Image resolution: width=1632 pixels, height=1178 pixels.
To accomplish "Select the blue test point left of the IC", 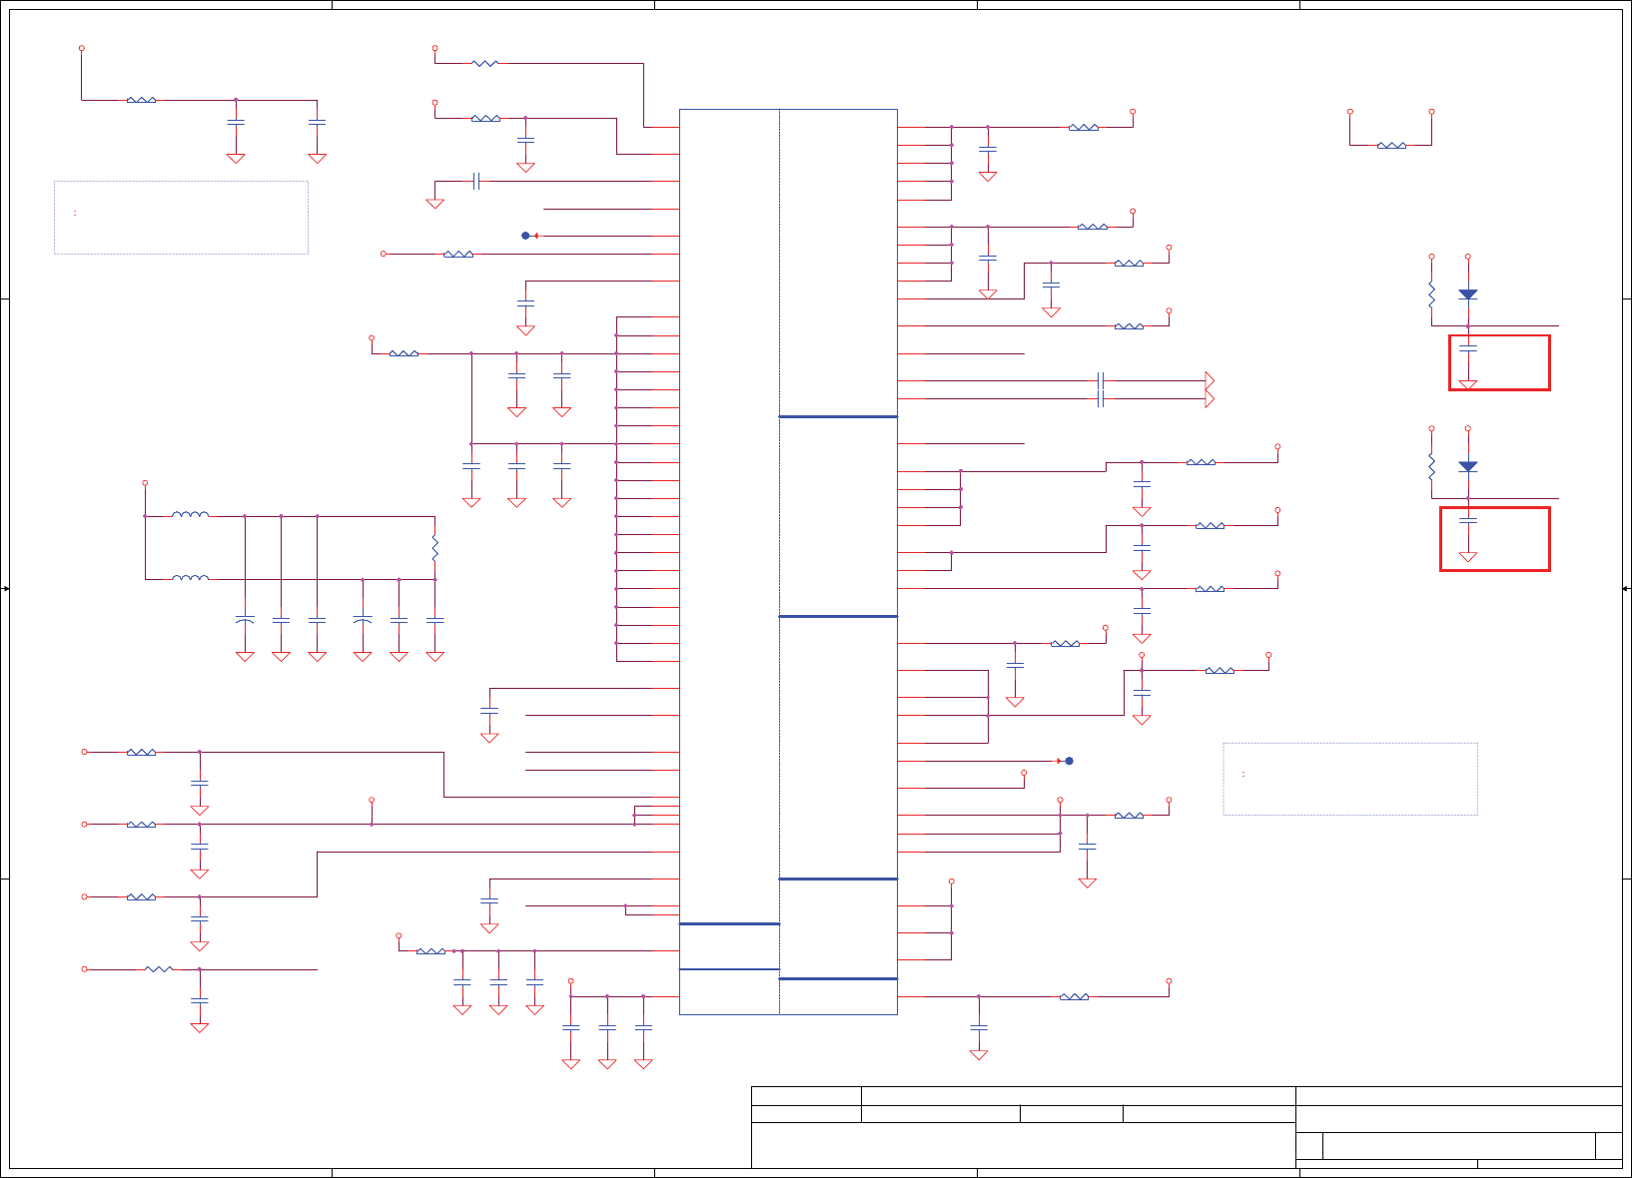I will [x=526, y=236].
